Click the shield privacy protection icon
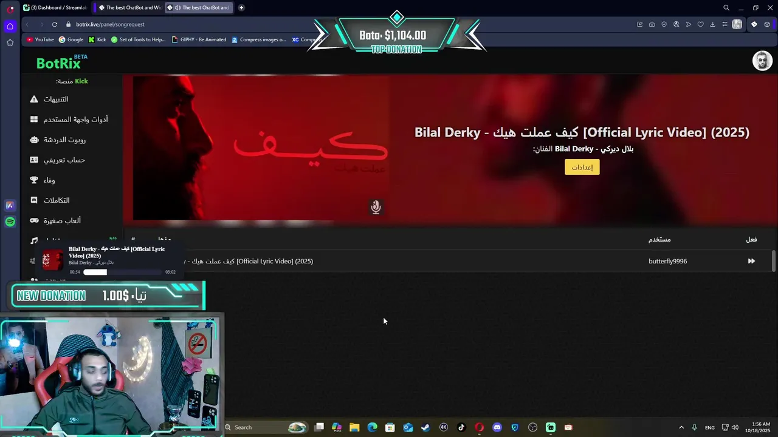This screenshot has height=437, width=778. (664, 24)
